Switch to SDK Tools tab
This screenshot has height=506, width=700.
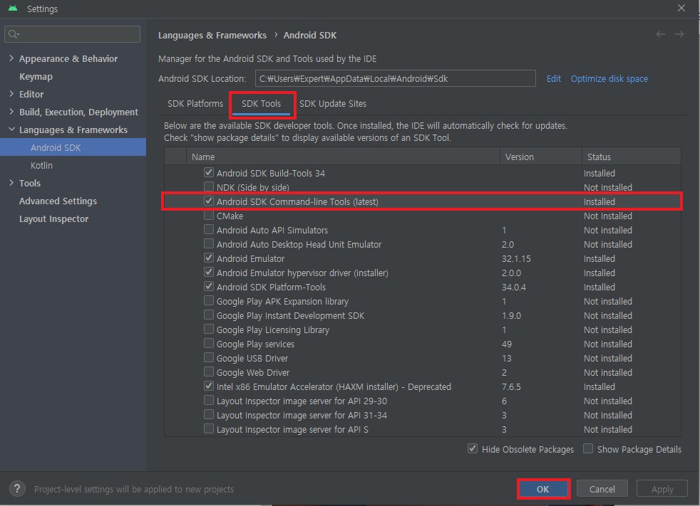pos(261,103)
